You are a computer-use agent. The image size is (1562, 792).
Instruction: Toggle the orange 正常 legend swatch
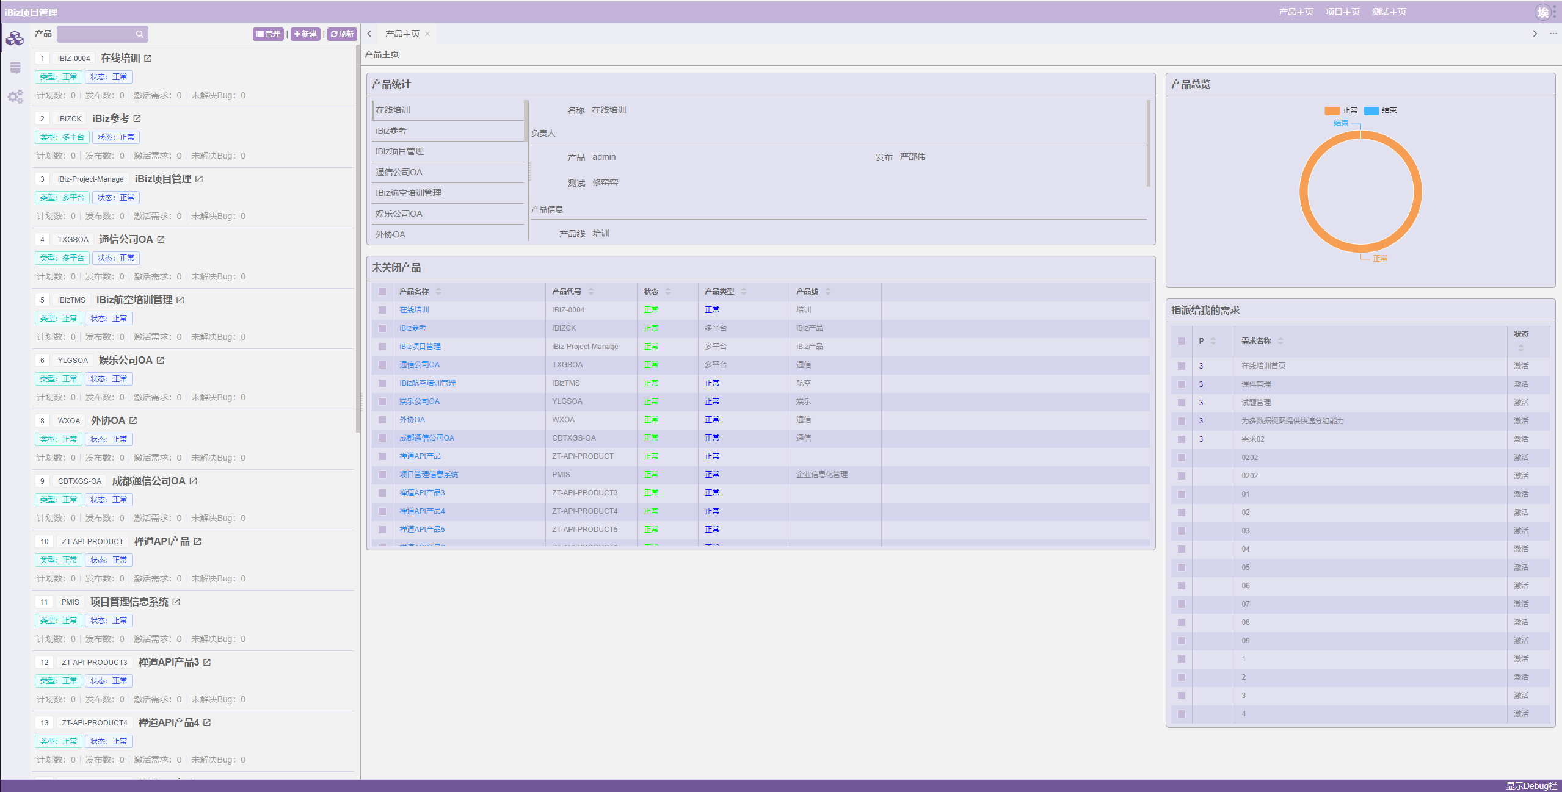[x=1332, y=111]
